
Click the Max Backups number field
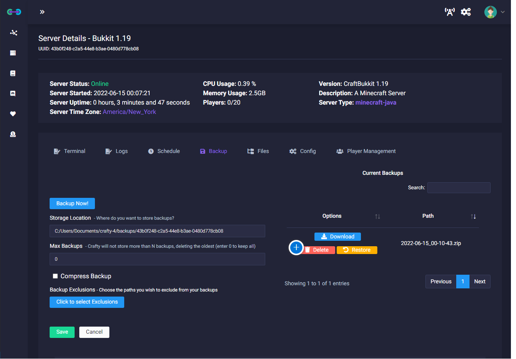[157, 259]
